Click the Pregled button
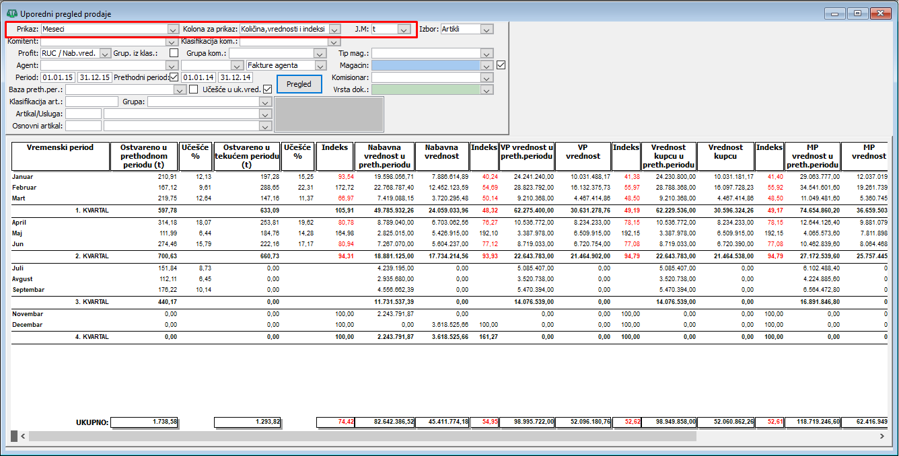 299,84
